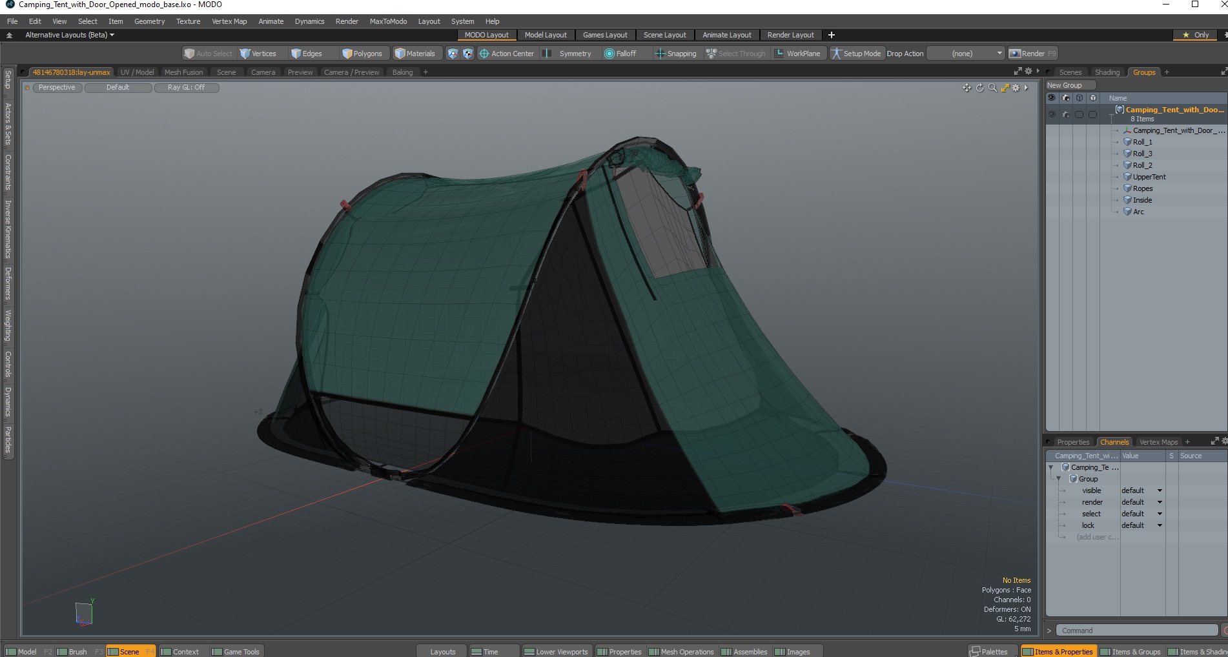Select the Ropes mesh item
1228x657 pixels.
pos(1142,188)
